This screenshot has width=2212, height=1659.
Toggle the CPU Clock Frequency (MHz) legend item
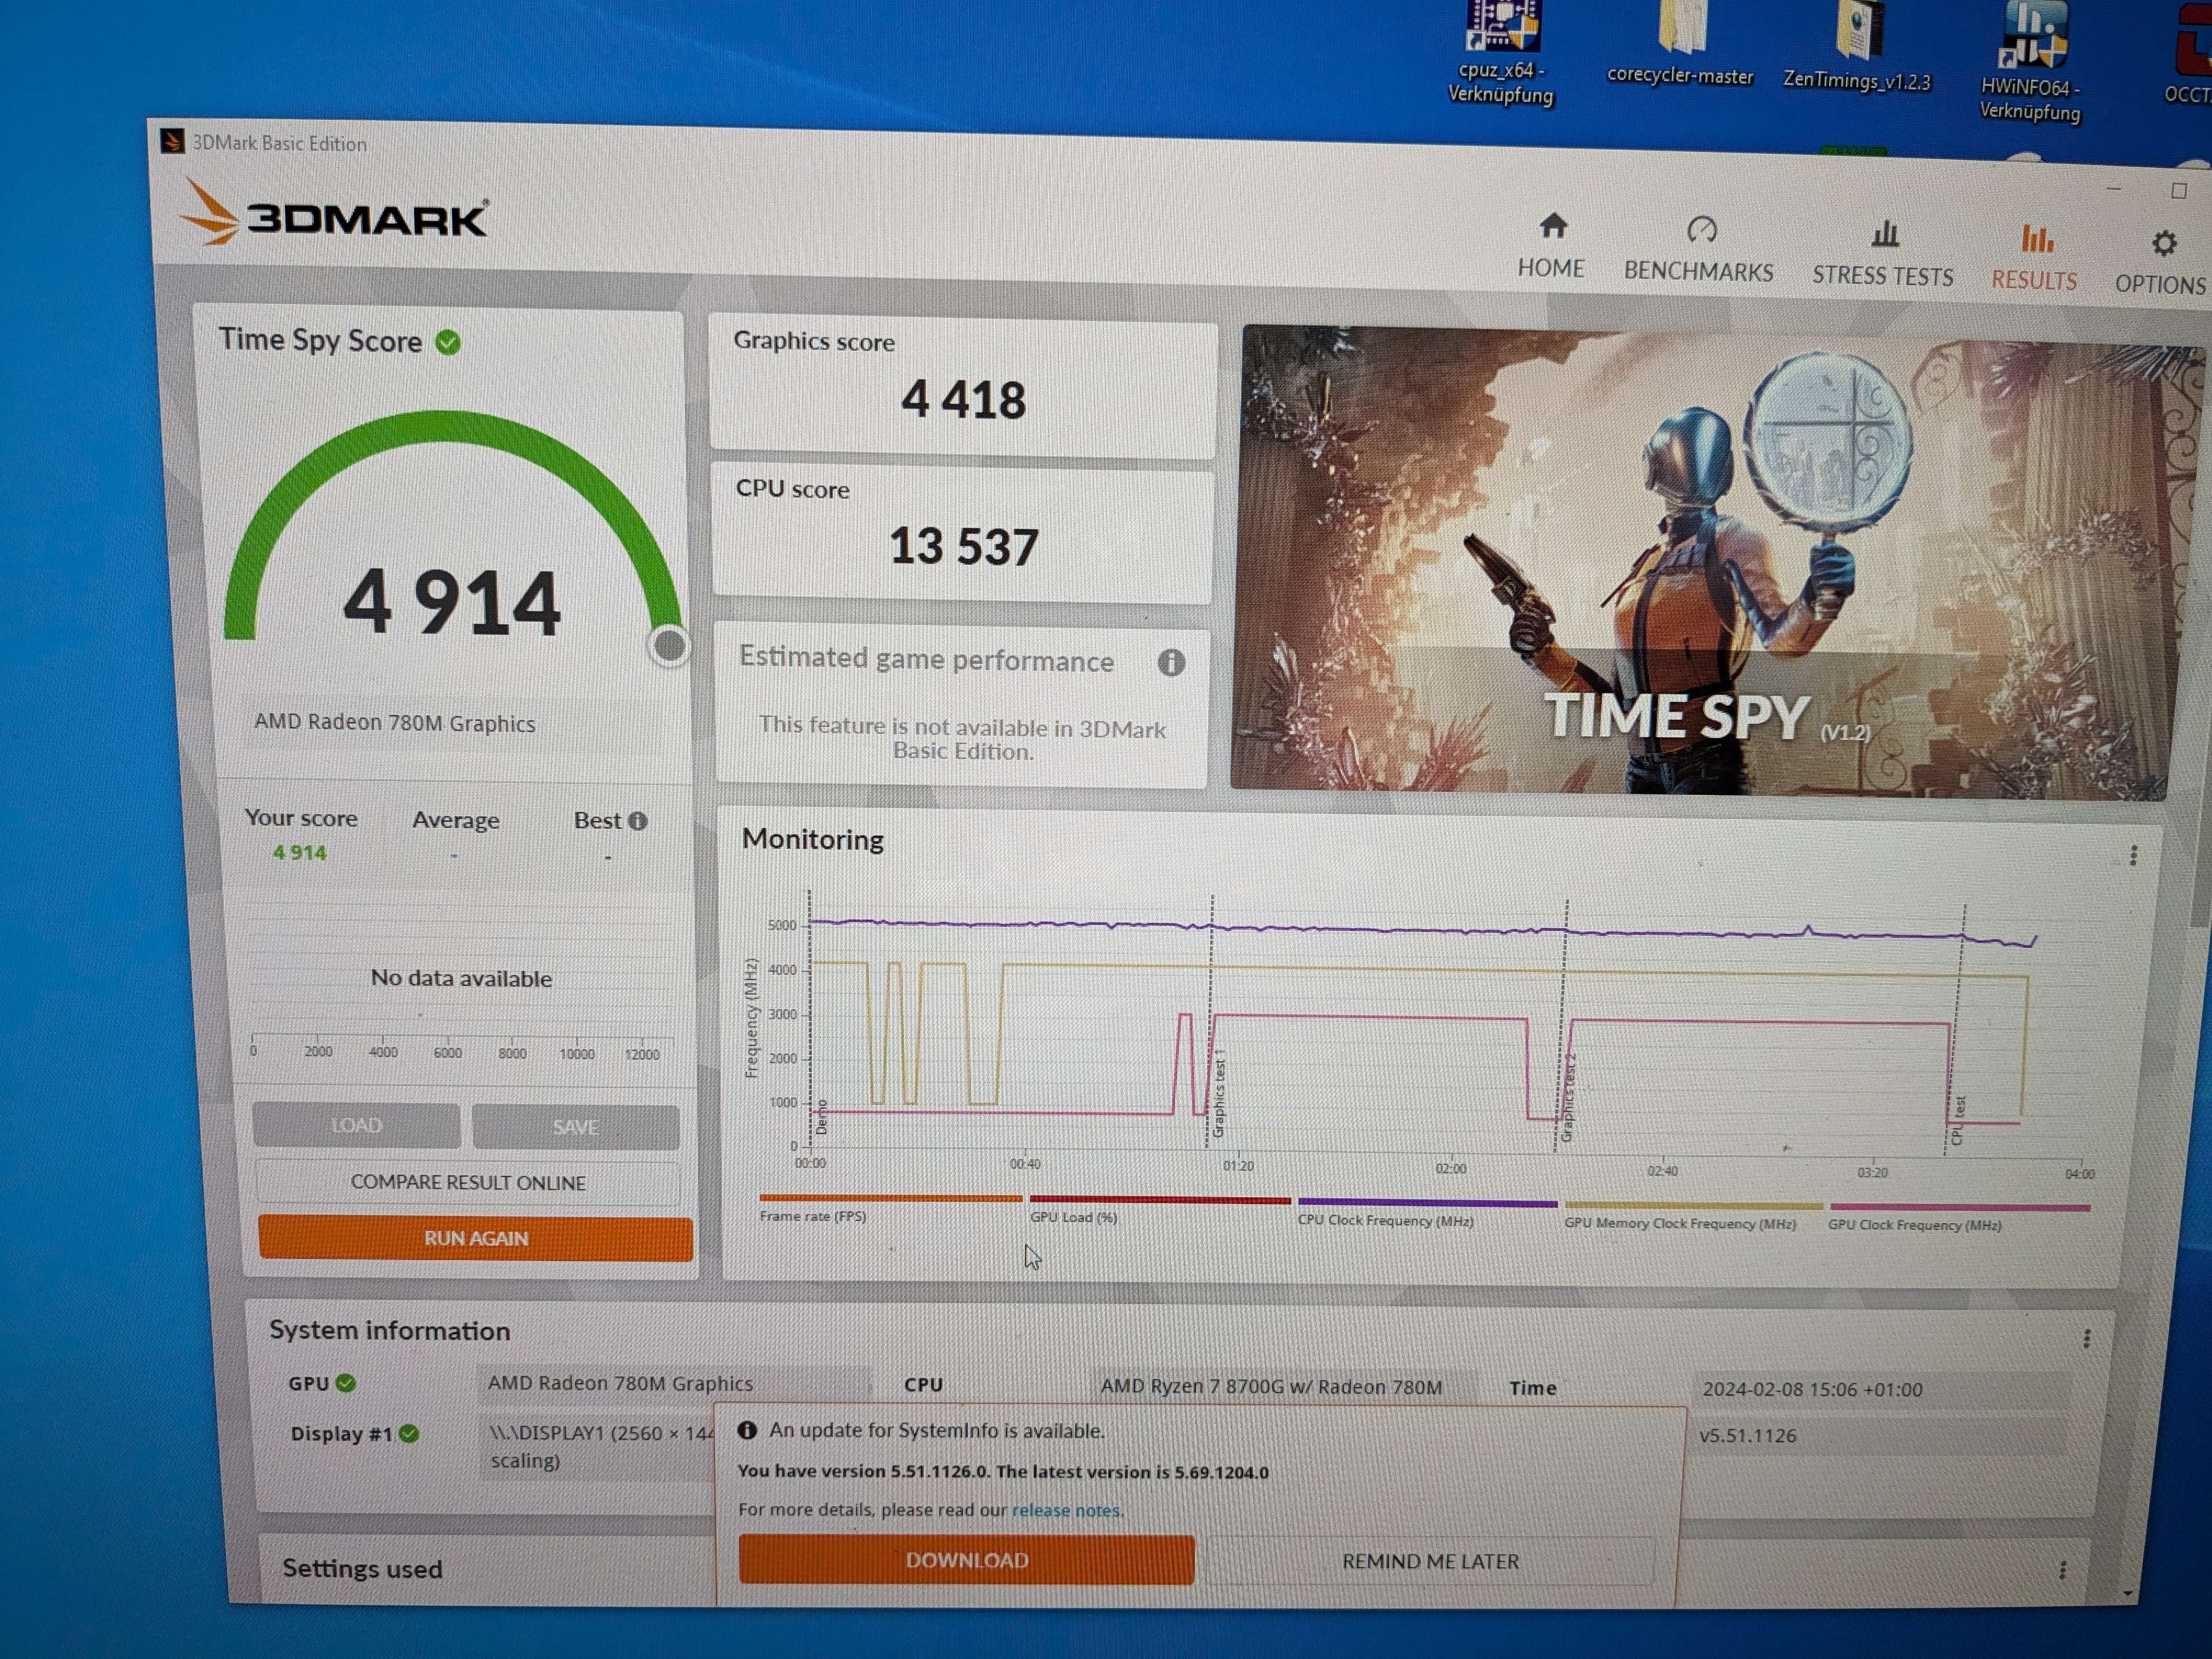1427,1212
